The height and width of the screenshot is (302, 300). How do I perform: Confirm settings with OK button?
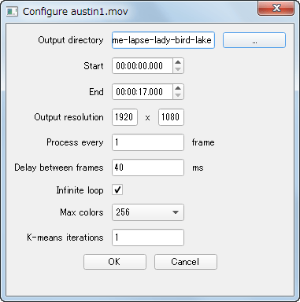115,262
